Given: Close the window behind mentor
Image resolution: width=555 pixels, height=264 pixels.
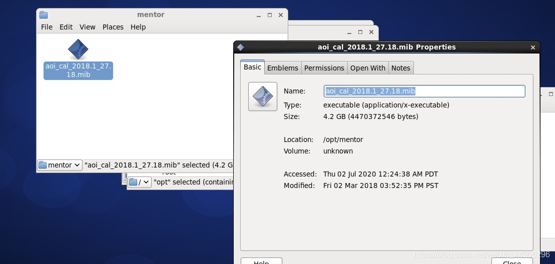Looking at the screenshot, I should pos(371,32).
